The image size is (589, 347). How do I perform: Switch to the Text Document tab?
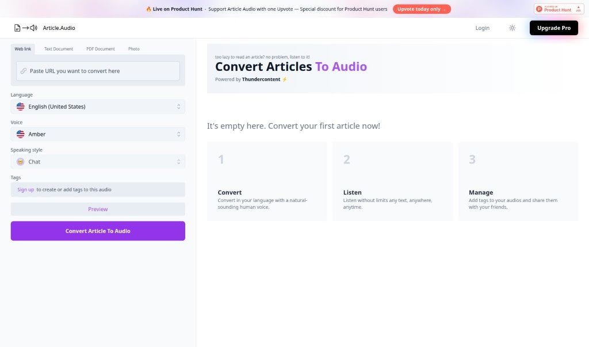pyautogui.click(x=58, y=48)
